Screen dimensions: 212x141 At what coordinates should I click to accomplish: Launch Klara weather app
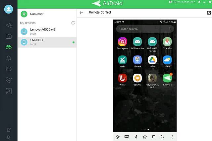point(167,60)
